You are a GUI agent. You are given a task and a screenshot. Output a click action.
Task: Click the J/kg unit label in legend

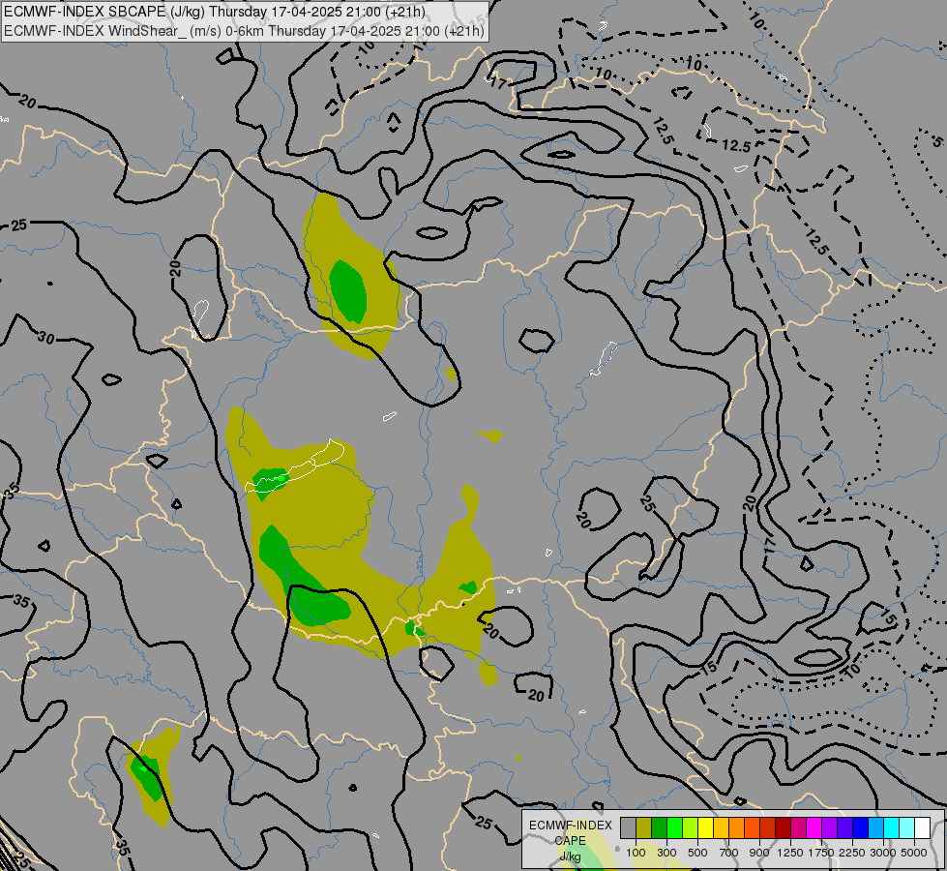click(x=571, y=857)
